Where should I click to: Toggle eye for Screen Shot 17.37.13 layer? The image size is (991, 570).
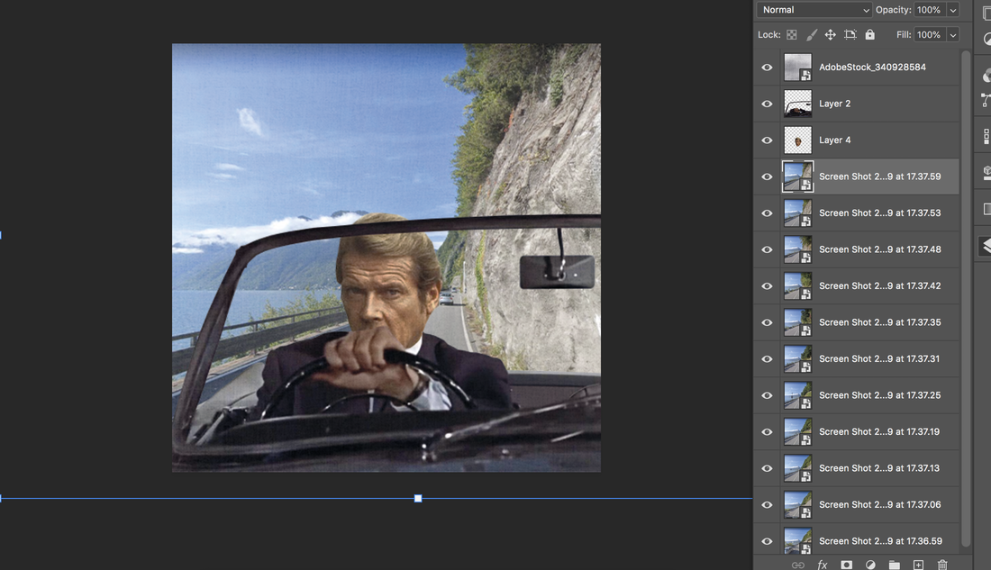coord(767,468)
